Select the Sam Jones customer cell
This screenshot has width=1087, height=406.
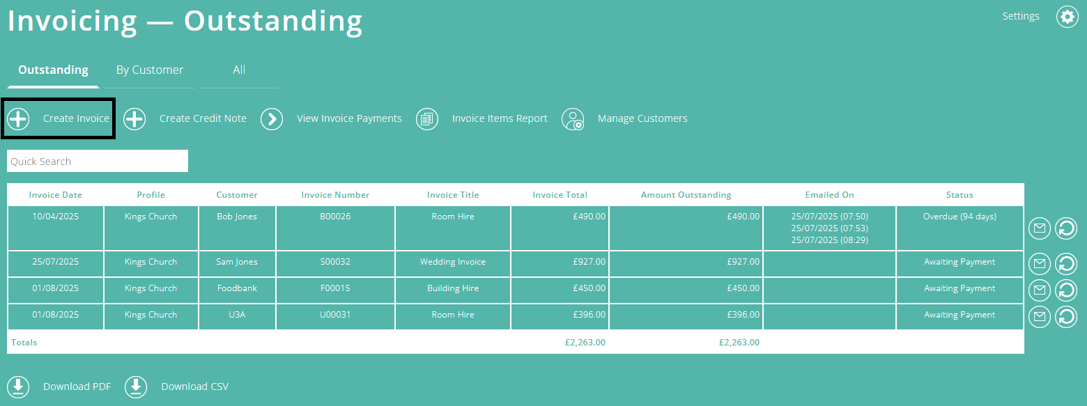tap(237, 264)
